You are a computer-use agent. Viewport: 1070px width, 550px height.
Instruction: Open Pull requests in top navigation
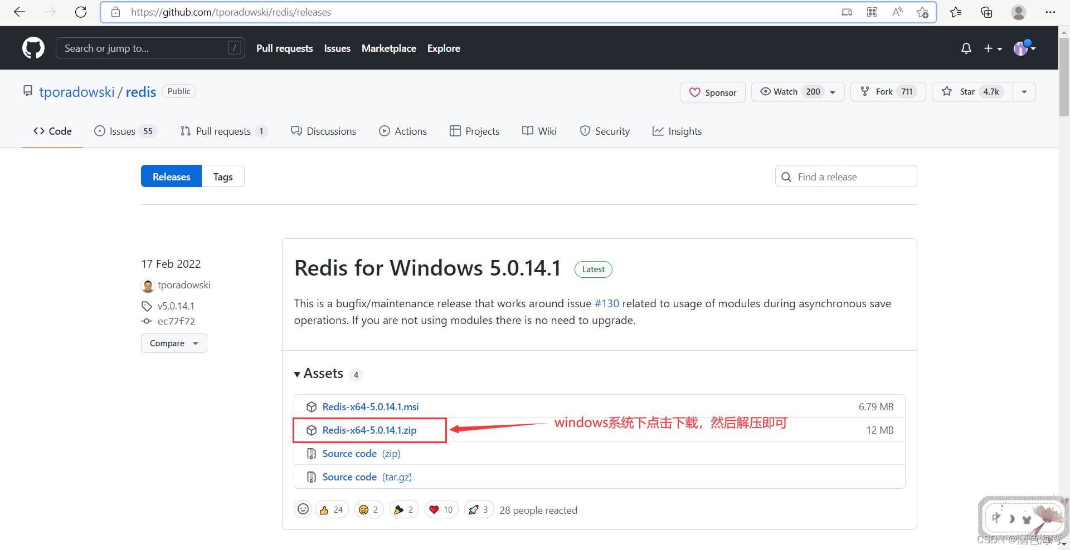[284, 48]
